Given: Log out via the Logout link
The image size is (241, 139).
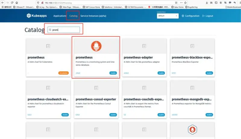Looking at the screenshot, I should coord(208,16).
